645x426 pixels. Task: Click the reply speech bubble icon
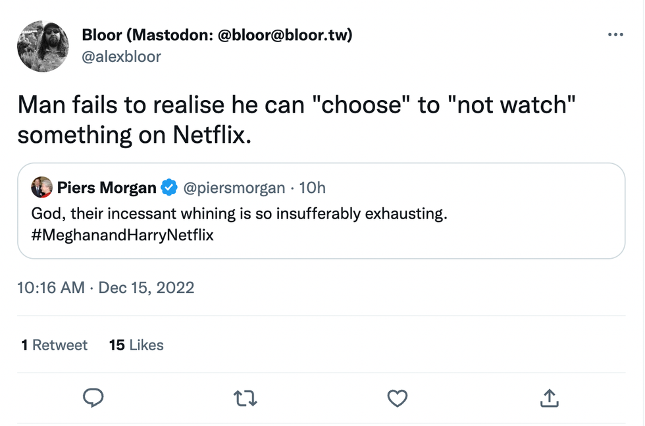93,397
